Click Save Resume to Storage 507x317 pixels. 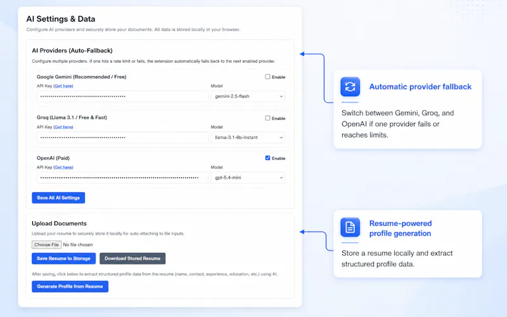click(x=64, y=259)
